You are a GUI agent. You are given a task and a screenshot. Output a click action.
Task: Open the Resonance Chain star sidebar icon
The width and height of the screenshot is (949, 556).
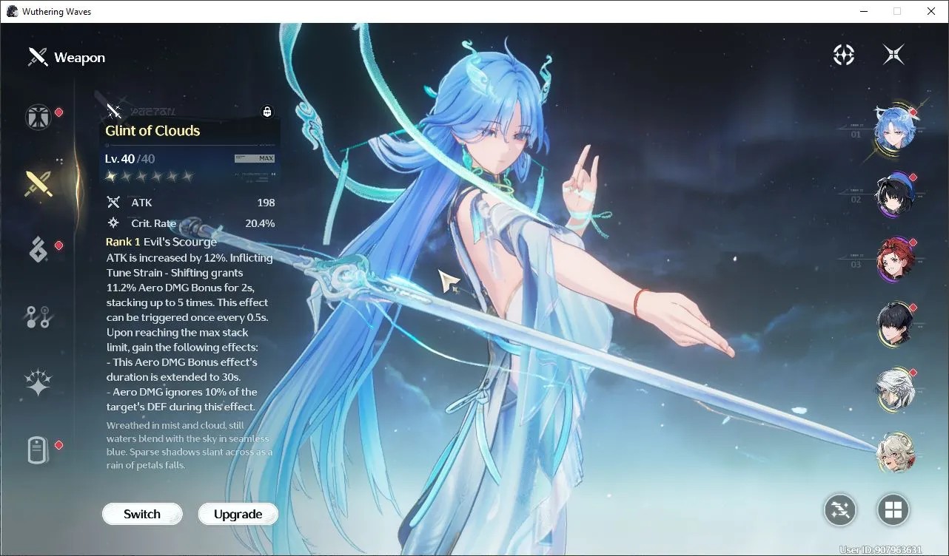38,383
